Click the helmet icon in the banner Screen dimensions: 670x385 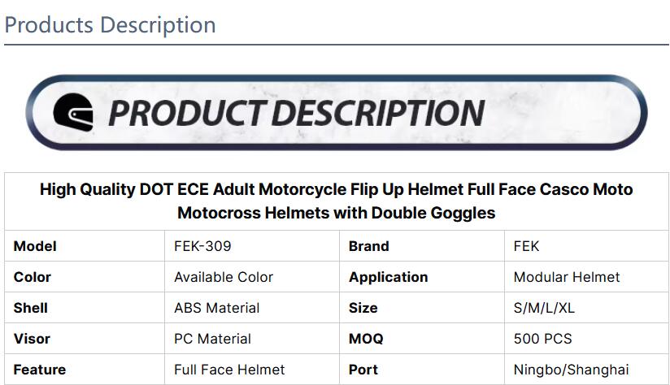(x=73, y=112)
